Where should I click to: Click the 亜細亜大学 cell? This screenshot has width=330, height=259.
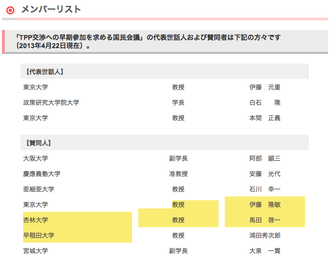38,189
